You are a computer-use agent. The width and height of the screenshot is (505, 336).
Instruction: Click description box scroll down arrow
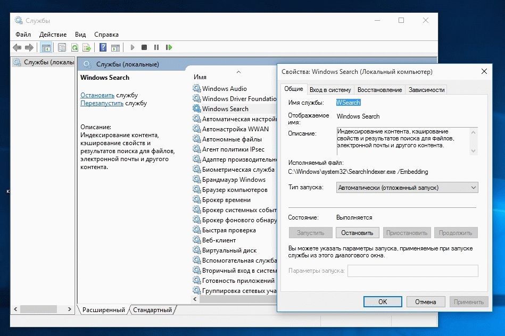click(x=473, y=150)
